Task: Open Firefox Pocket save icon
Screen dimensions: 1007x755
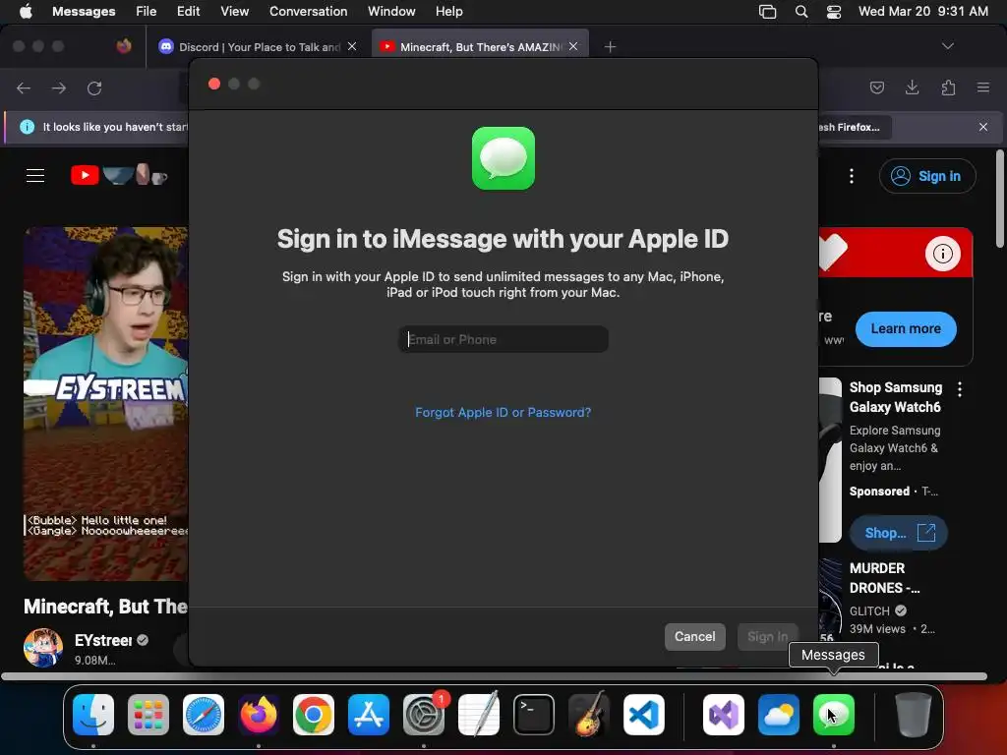Action: click(x=876, y=87)
